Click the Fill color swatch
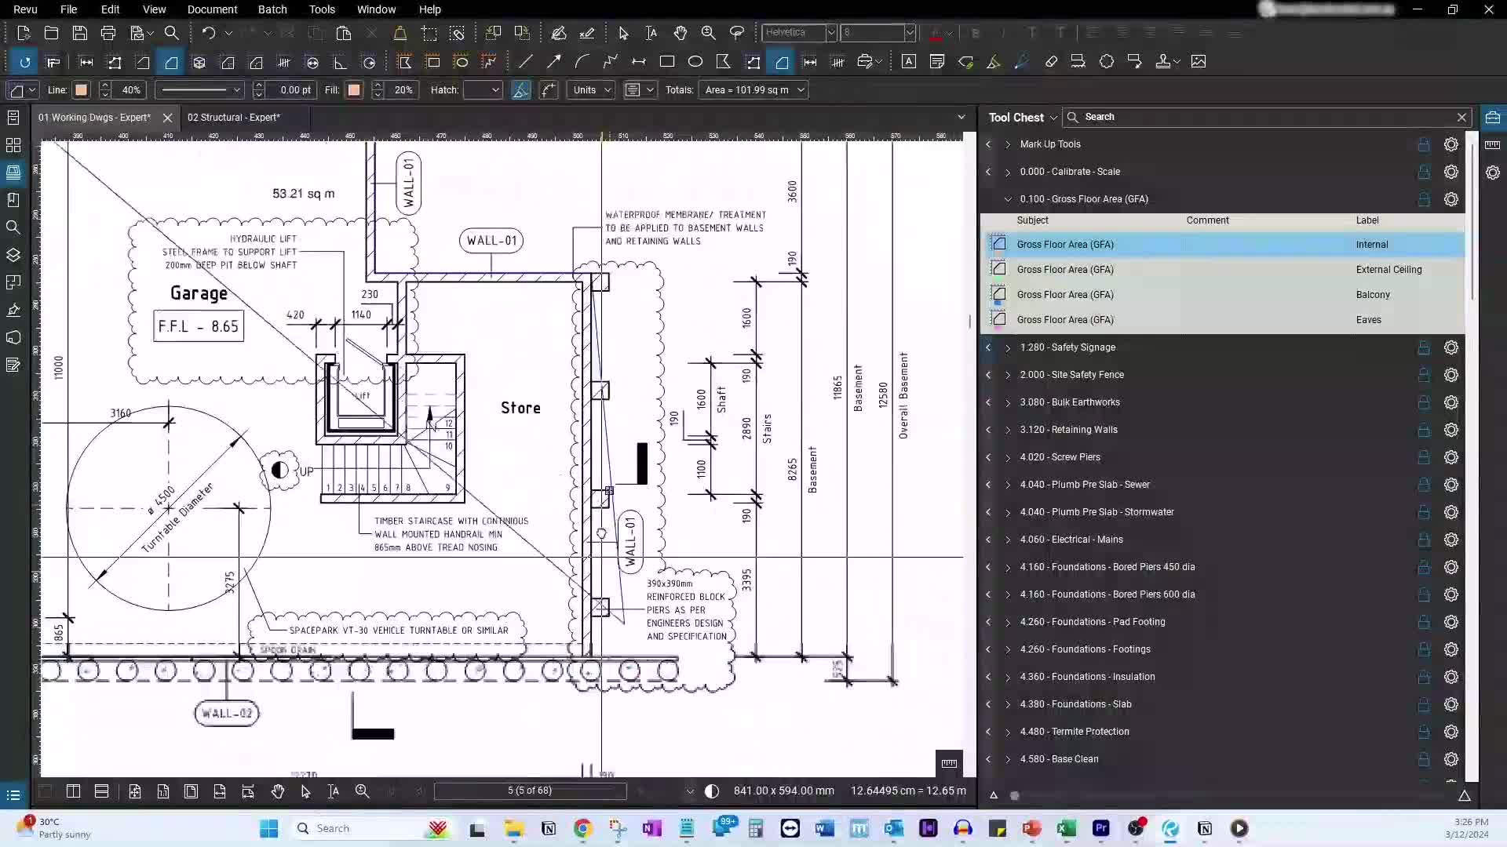Viewport: 1507px width, 847px height. [354, 90]
